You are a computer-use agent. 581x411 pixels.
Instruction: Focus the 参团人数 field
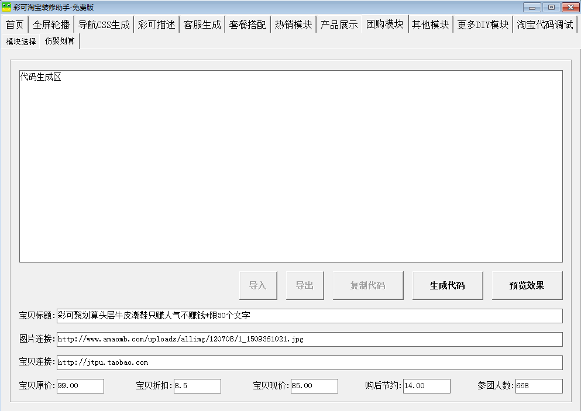point(538,386)
